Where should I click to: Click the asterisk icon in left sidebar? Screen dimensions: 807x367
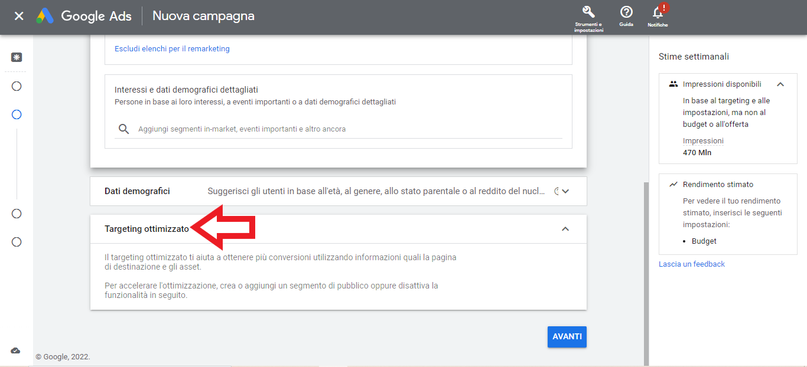click(x=17, y=57)
